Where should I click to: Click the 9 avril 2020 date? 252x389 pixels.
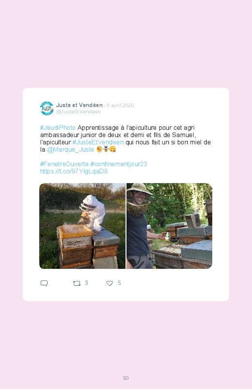120,105
